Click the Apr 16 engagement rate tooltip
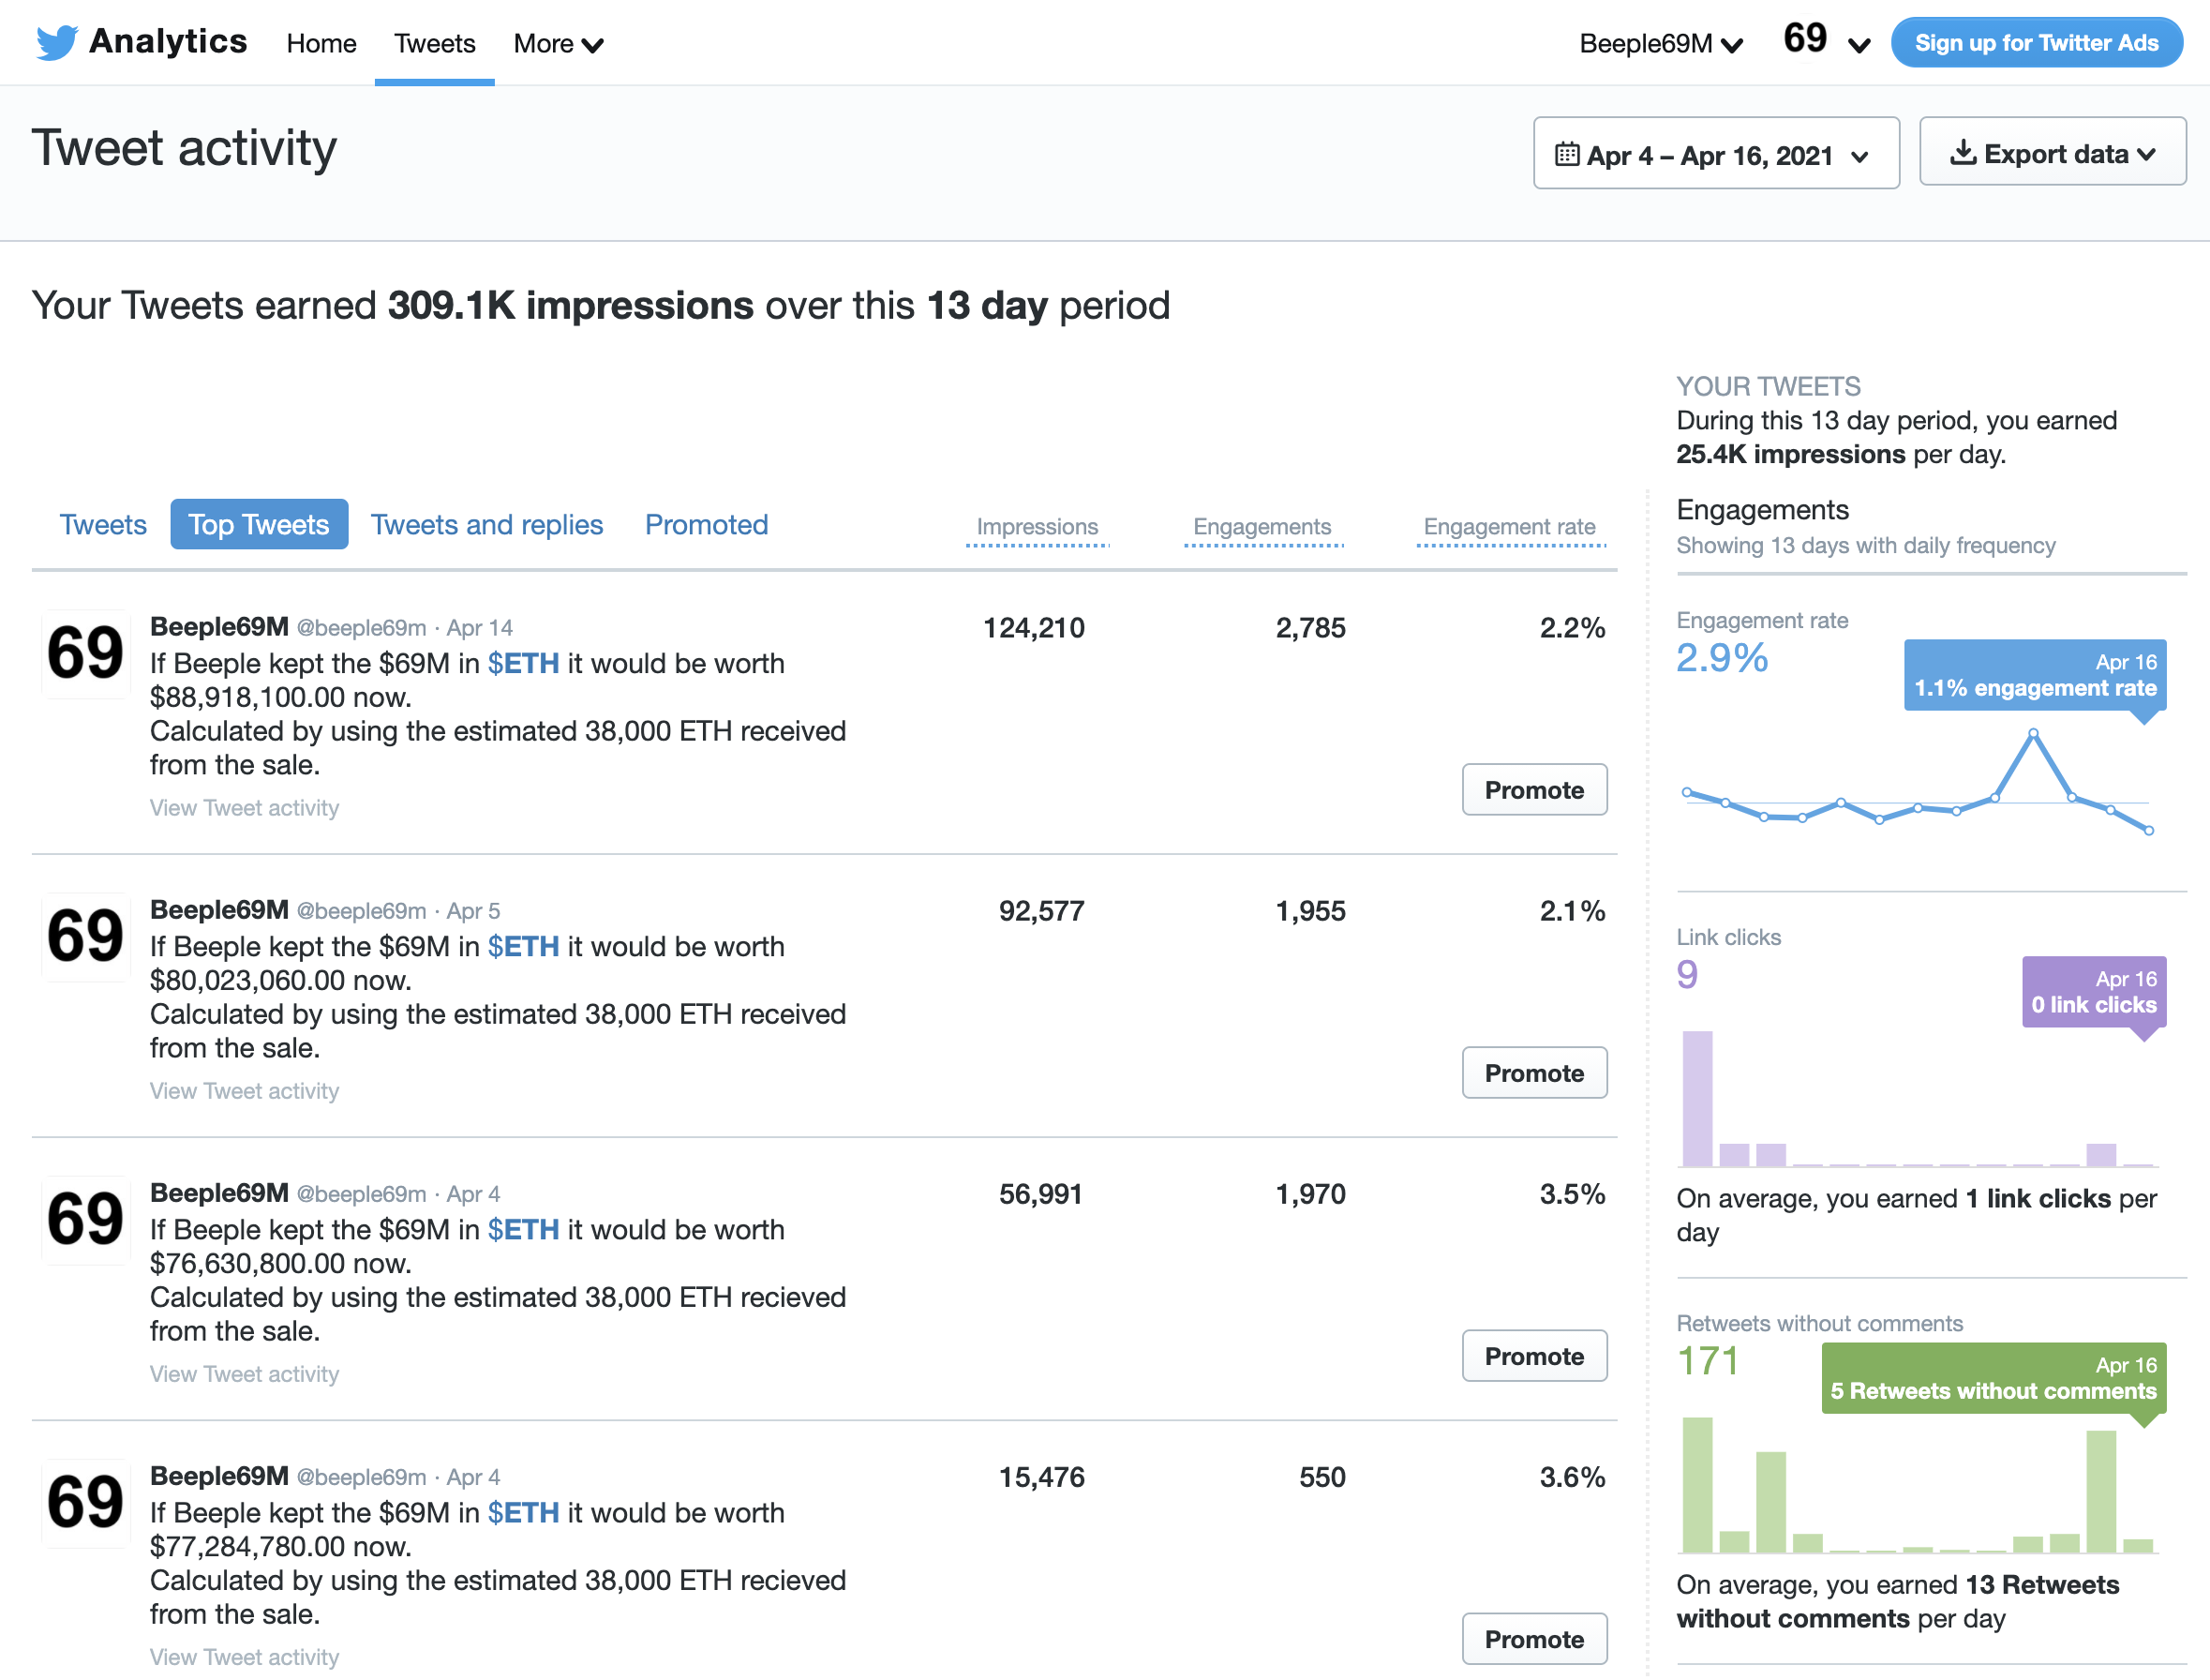Image resolution: width=2210 pixels, height=1680 pixels. (2035, 675)
